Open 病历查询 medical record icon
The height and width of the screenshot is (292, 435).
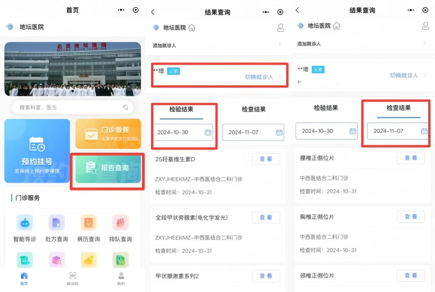[x=88, y=223]
